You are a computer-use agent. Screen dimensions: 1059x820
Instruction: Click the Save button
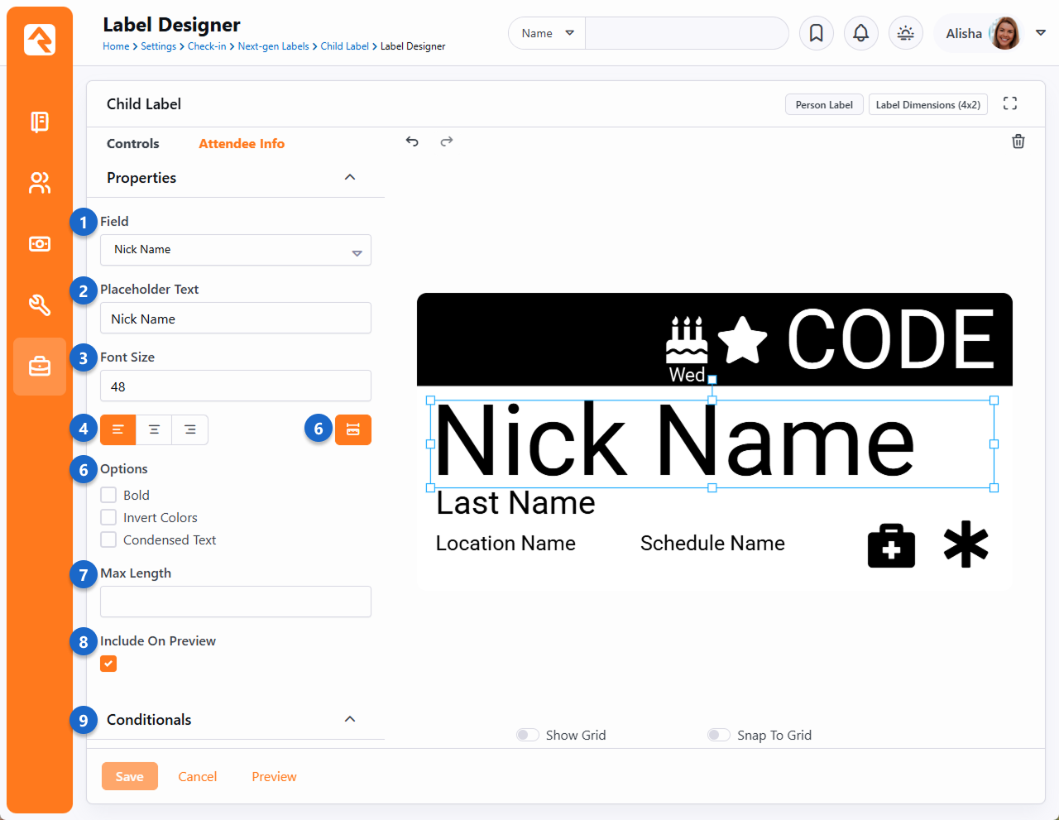coord(130,776)
